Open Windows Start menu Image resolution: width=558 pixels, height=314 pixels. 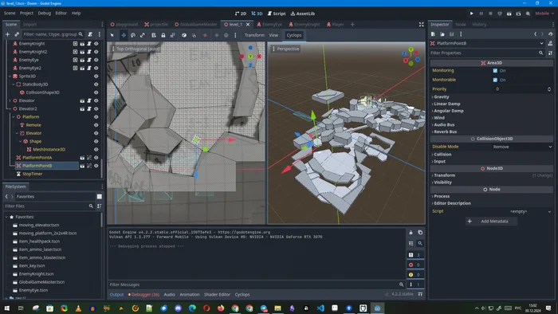pos(6,308)
